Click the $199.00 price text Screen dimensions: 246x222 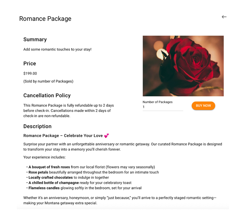point(30,74)
